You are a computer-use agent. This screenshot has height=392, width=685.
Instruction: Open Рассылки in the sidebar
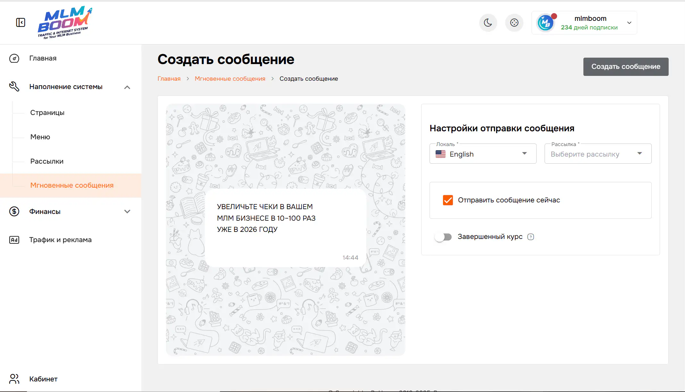pyautogui.click(x=47, y=161)
